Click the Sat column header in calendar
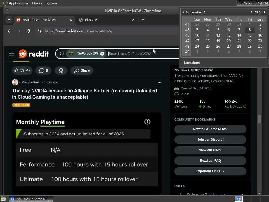This screenshot has height=202, width=269. point(260,19)
